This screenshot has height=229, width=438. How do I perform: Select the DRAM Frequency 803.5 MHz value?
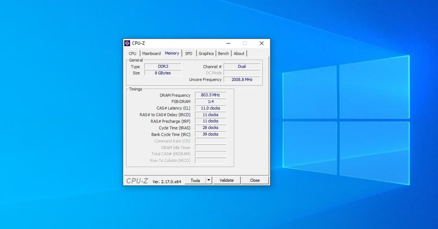tap(210, 95)
